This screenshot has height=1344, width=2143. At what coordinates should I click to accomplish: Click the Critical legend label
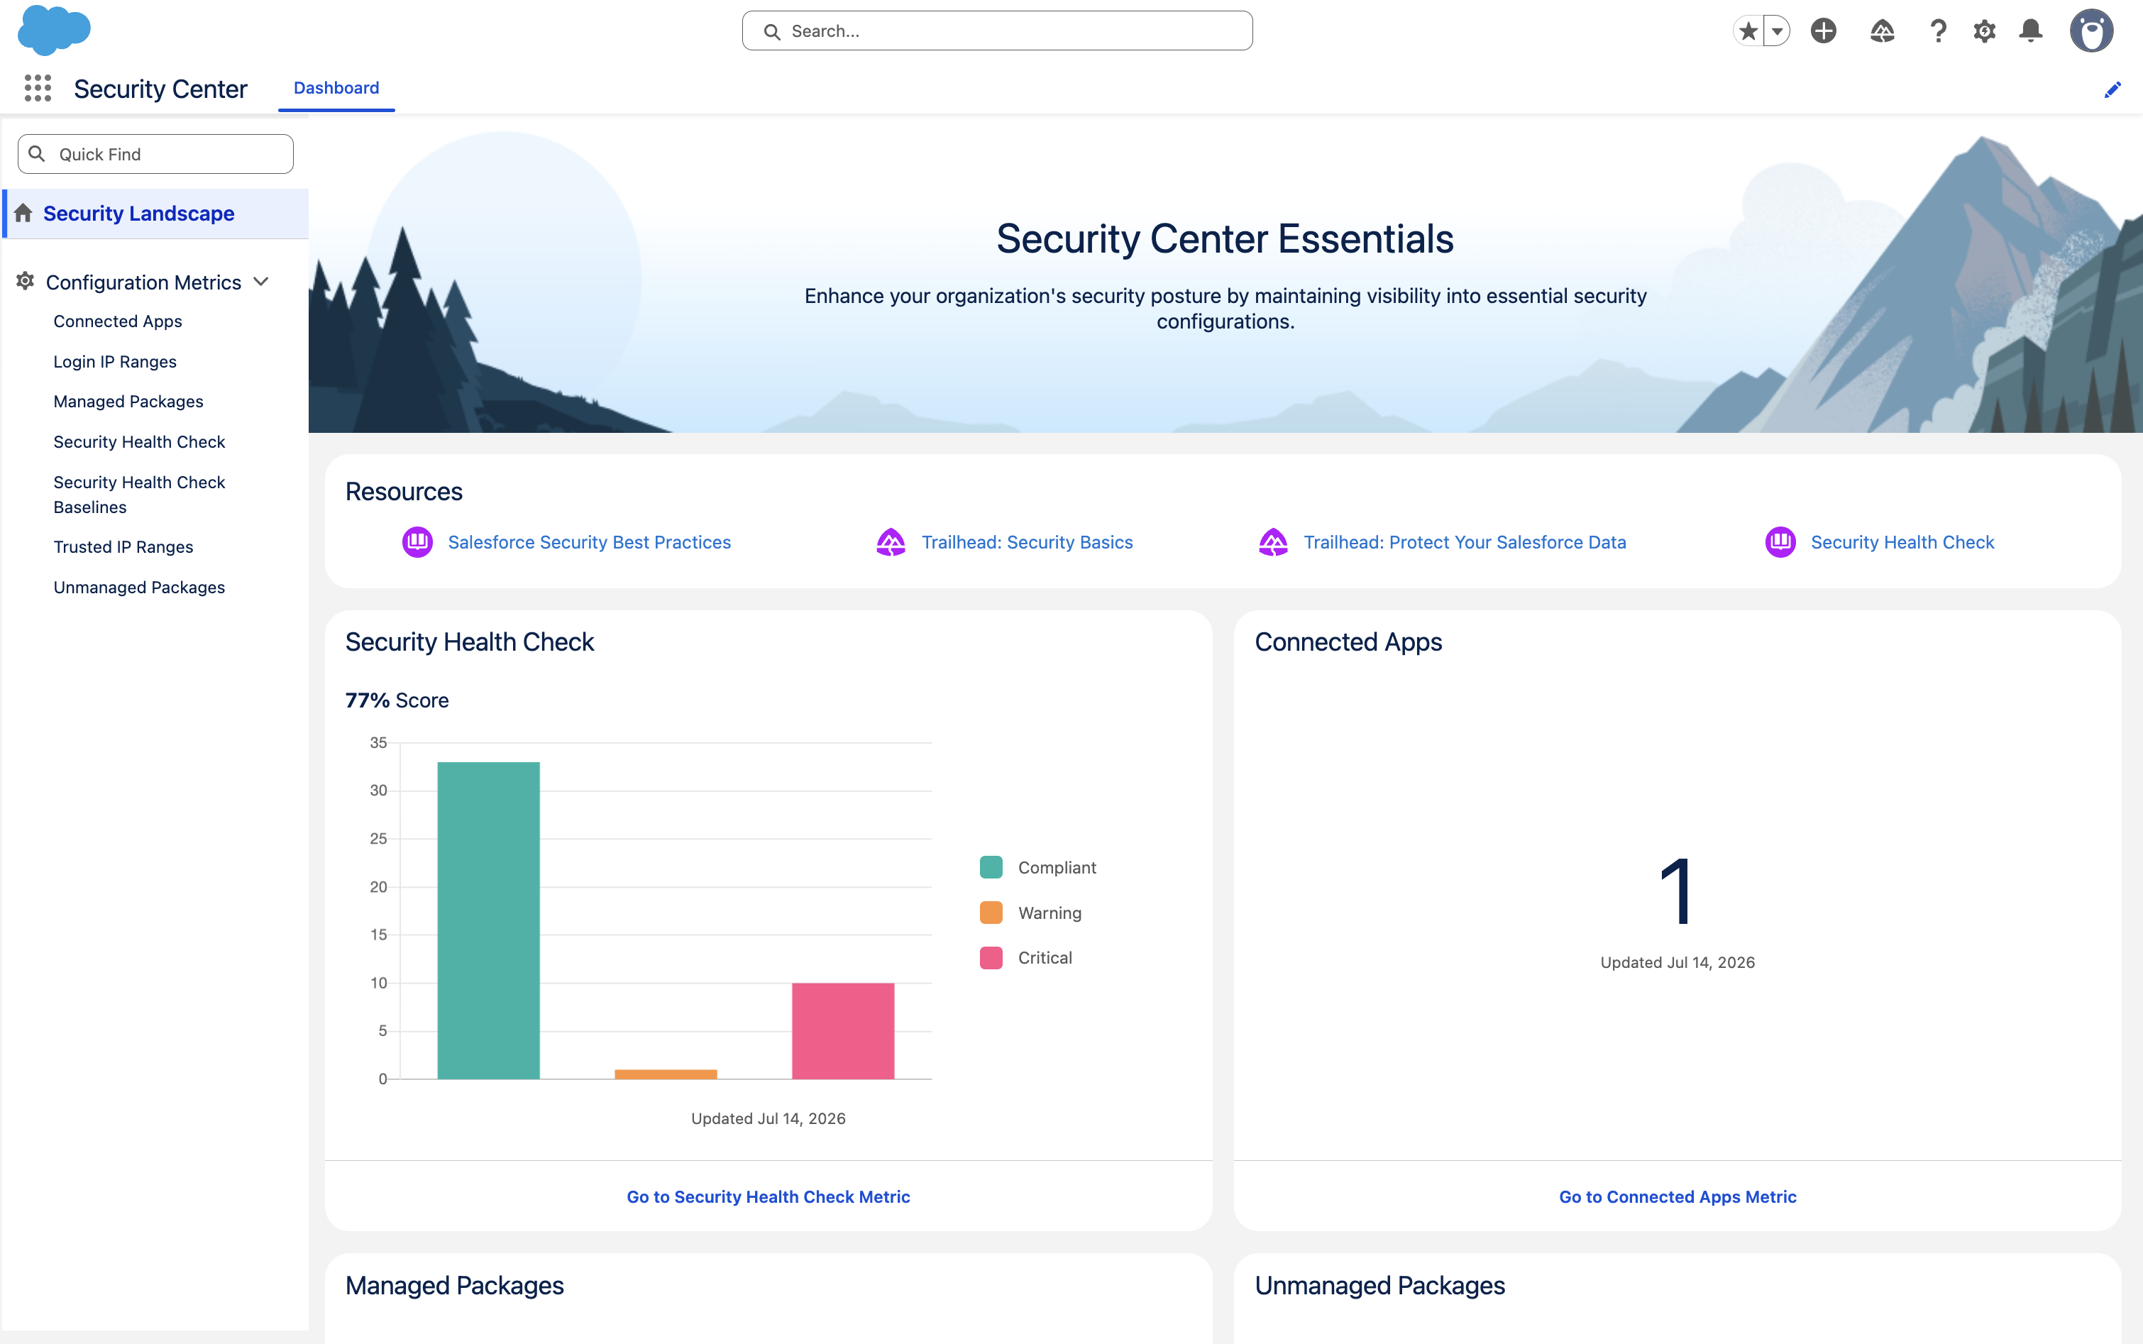[1045, 958]
